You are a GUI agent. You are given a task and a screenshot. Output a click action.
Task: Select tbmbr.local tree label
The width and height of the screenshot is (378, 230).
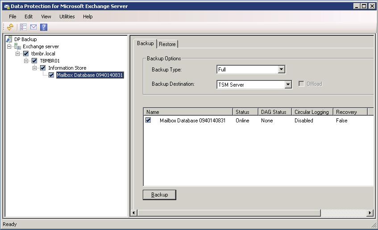(x=43, y=54)
